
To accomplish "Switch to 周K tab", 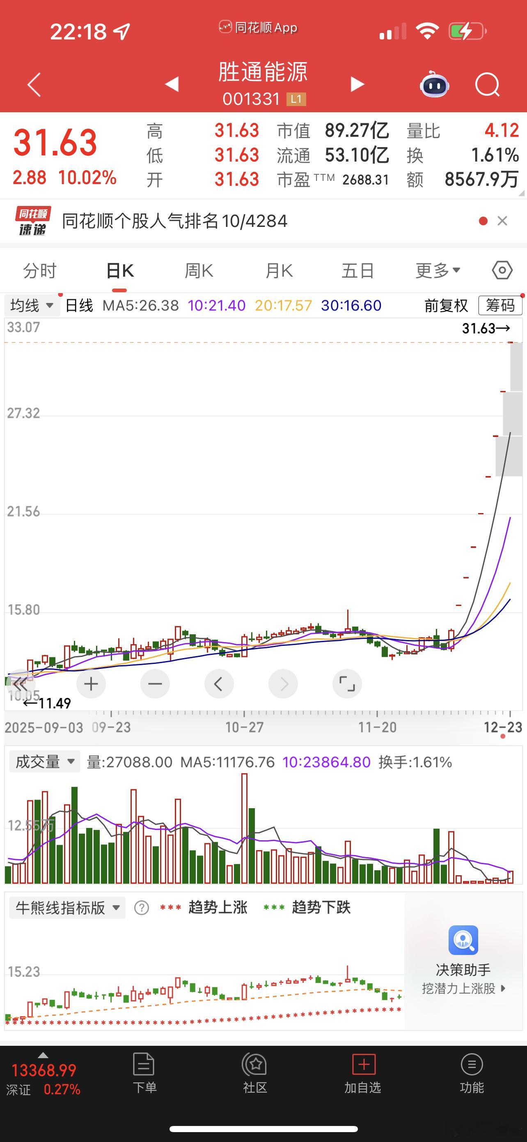I will coord(199,270).
